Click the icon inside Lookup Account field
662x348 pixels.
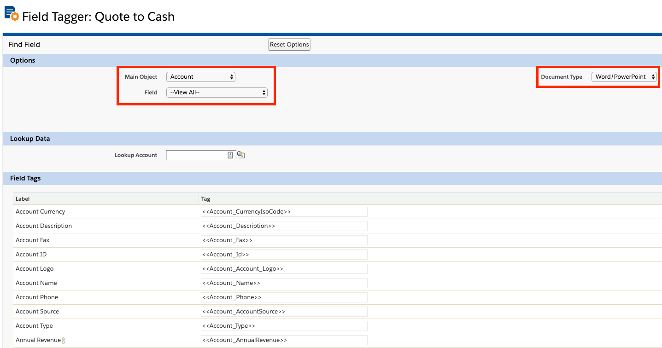pyautogui.click(x=230, y=155)
